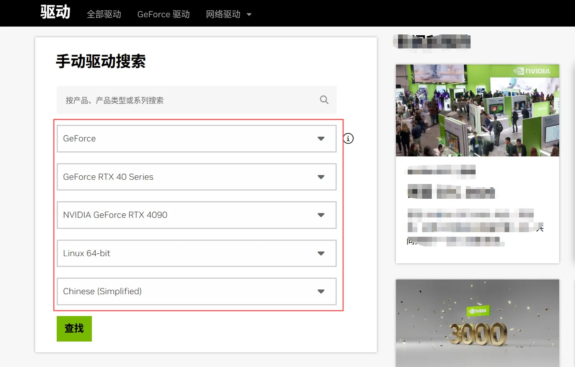Click the search magnifier icon
Viewport: 575px width, 367px height.
[324, 100]
